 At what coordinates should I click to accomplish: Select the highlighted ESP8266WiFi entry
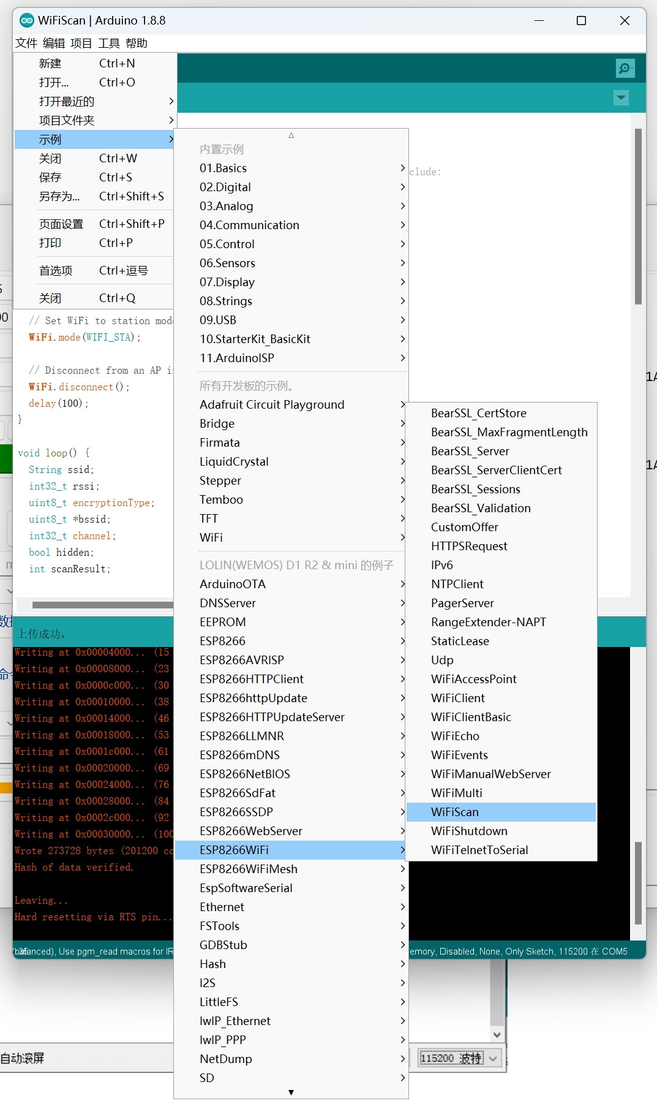(291, 850)
